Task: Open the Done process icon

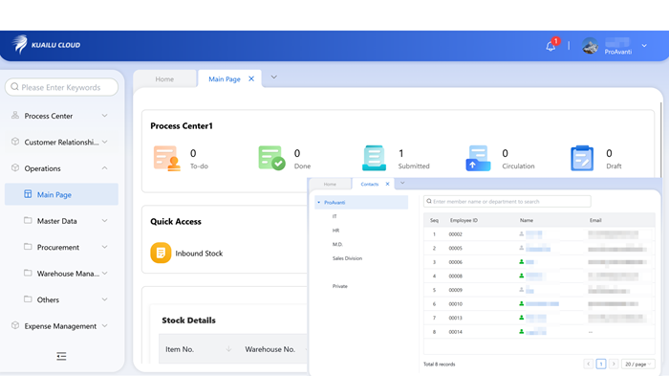Action: 271,158
